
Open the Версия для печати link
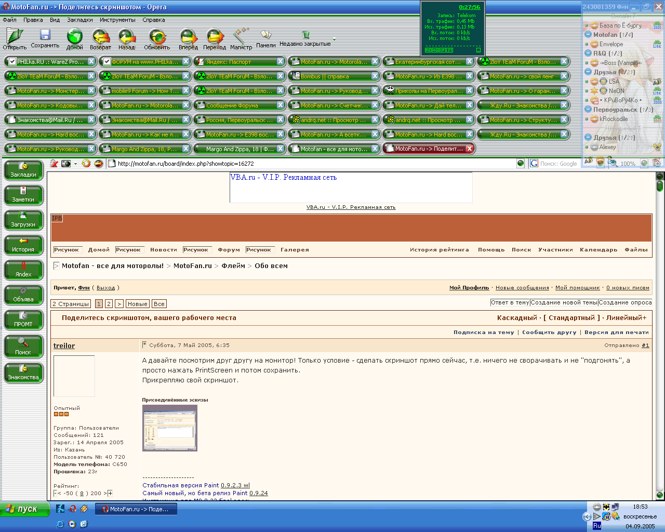617,332
